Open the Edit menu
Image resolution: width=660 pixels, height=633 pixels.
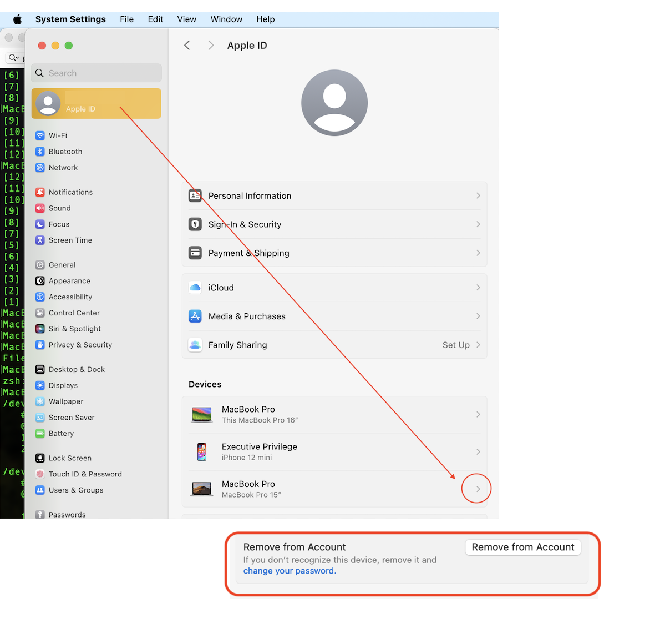point(155,19)
